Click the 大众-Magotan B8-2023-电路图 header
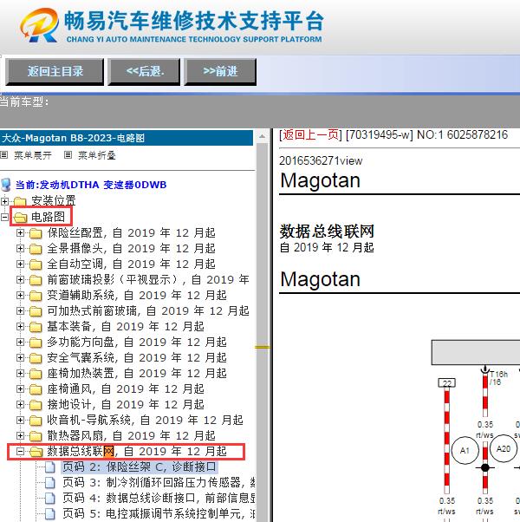The width and height of the screenshot is (520, 522). point(127,138)
